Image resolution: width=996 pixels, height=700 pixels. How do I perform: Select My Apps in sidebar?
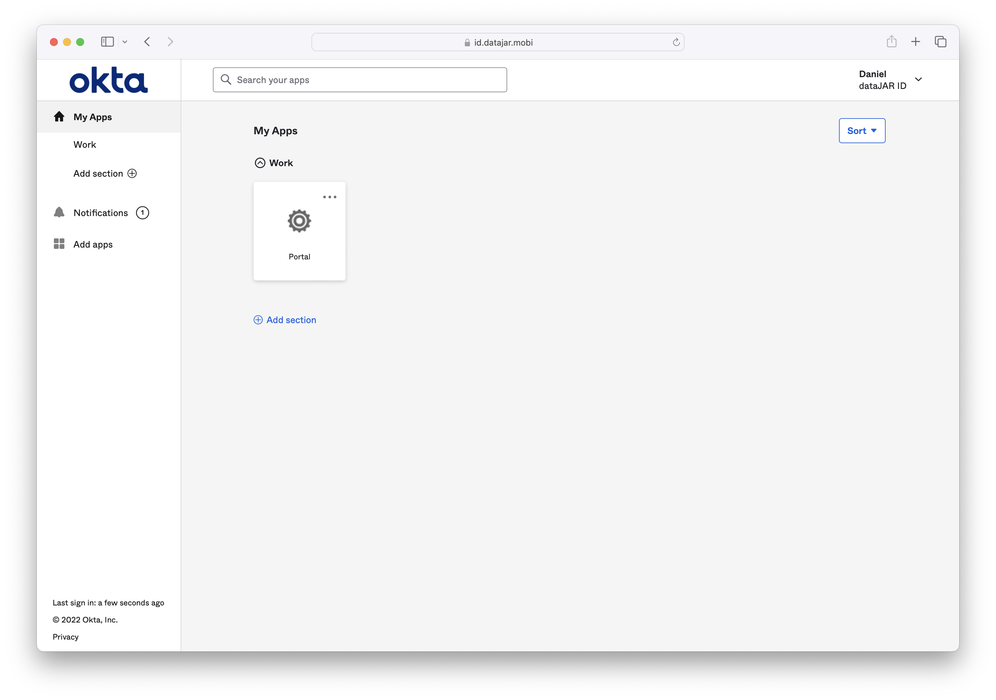[109, 117]
